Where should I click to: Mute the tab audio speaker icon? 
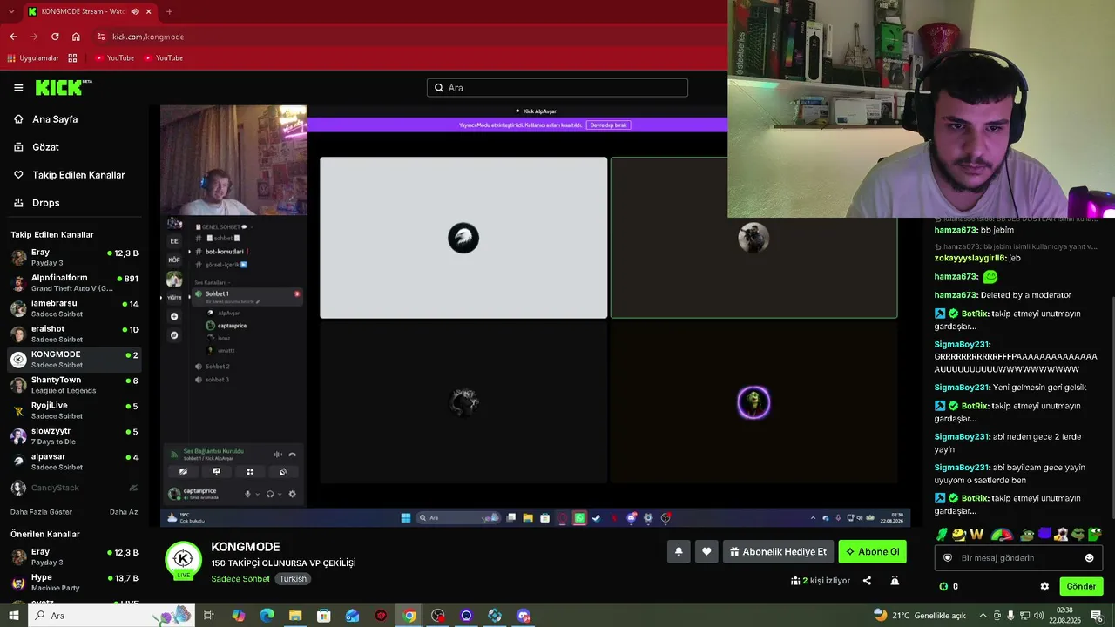(133, 11)
